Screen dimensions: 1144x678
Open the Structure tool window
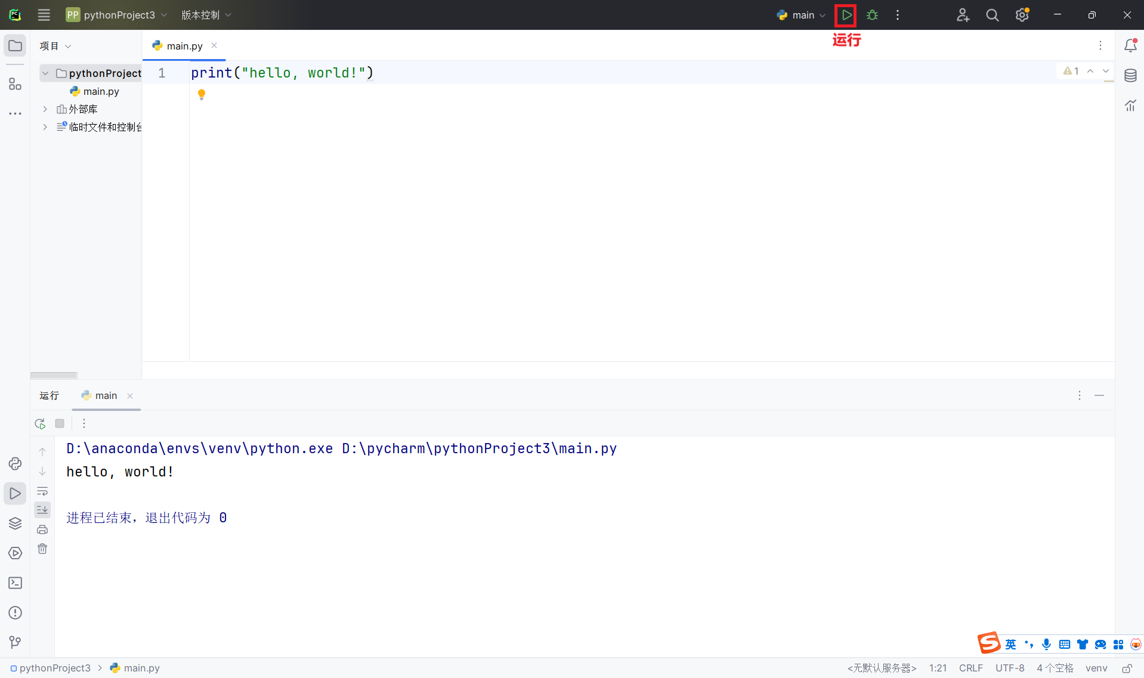(15, 84)
